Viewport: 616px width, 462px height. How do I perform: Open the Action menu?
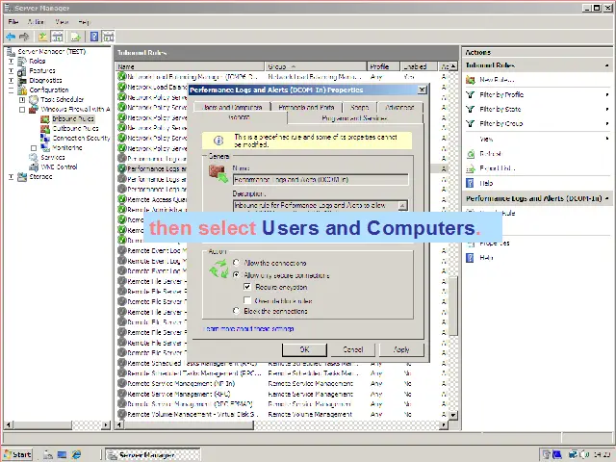(x=36, y=22)
